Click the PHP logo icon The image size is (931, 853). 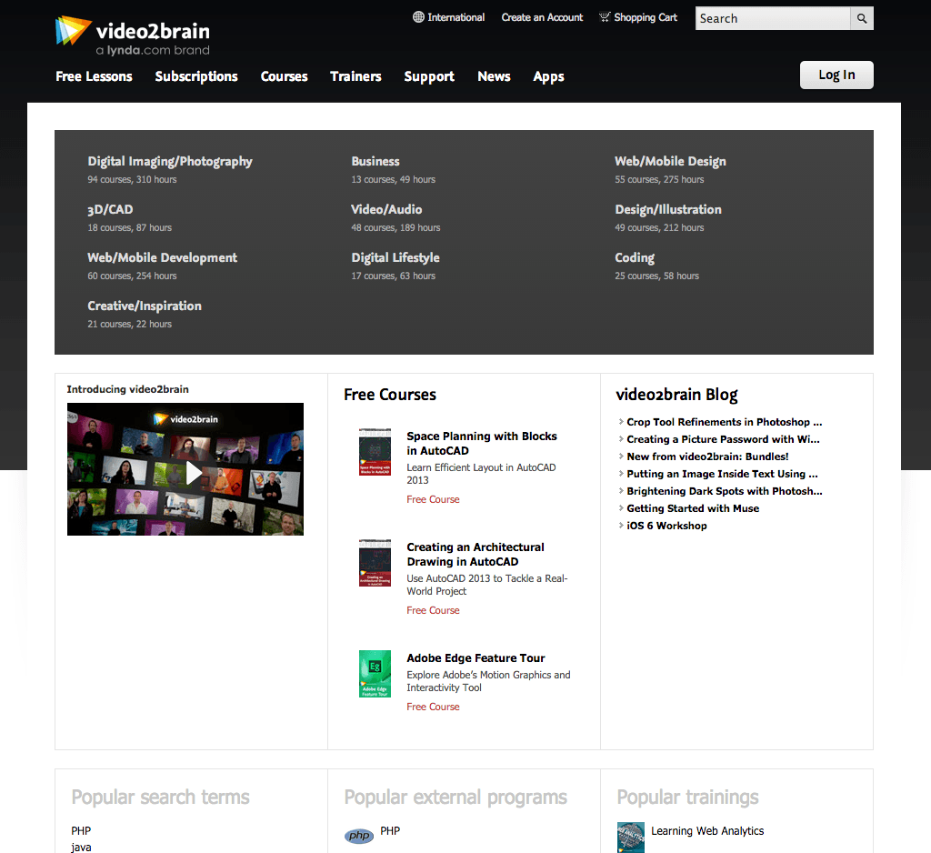click(x=359, y=835)
